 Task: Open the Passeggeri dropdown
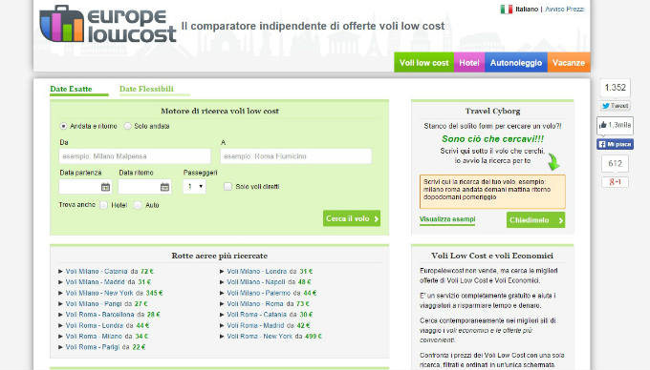(x=194, y=187)
